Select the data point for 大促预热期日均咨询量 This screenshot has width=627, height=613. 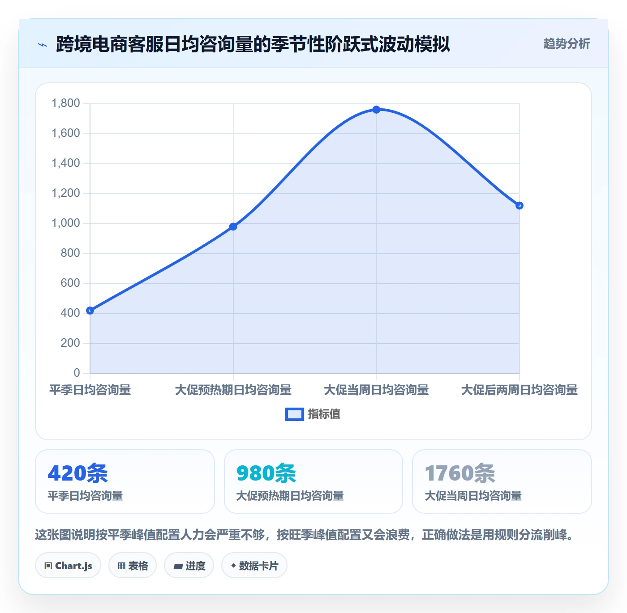pos(233,227)
